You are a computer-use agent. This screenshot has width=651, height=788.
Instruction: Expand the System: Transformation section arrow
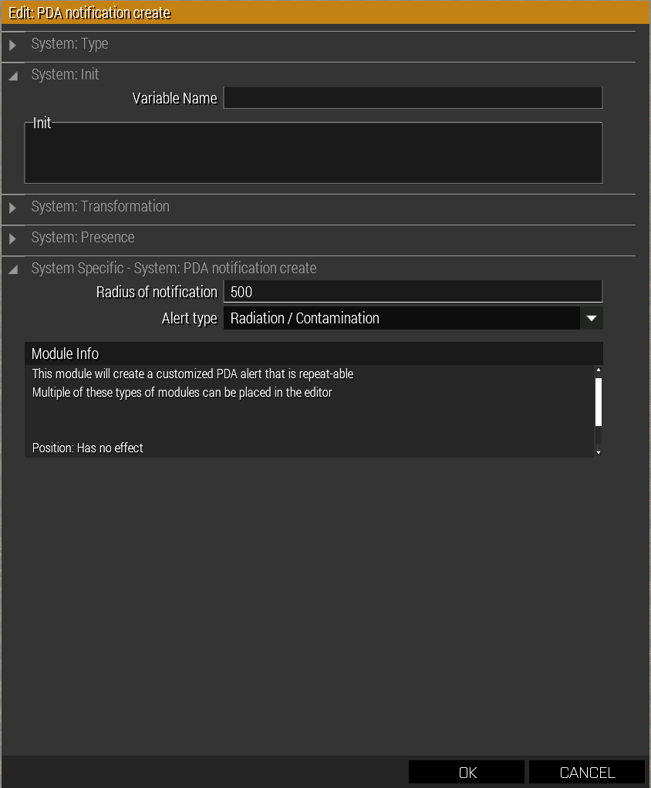point(12,208)
